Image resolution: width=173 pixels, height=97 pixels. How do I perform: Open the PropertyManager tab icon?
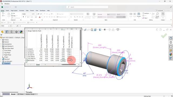pos(7,32)
